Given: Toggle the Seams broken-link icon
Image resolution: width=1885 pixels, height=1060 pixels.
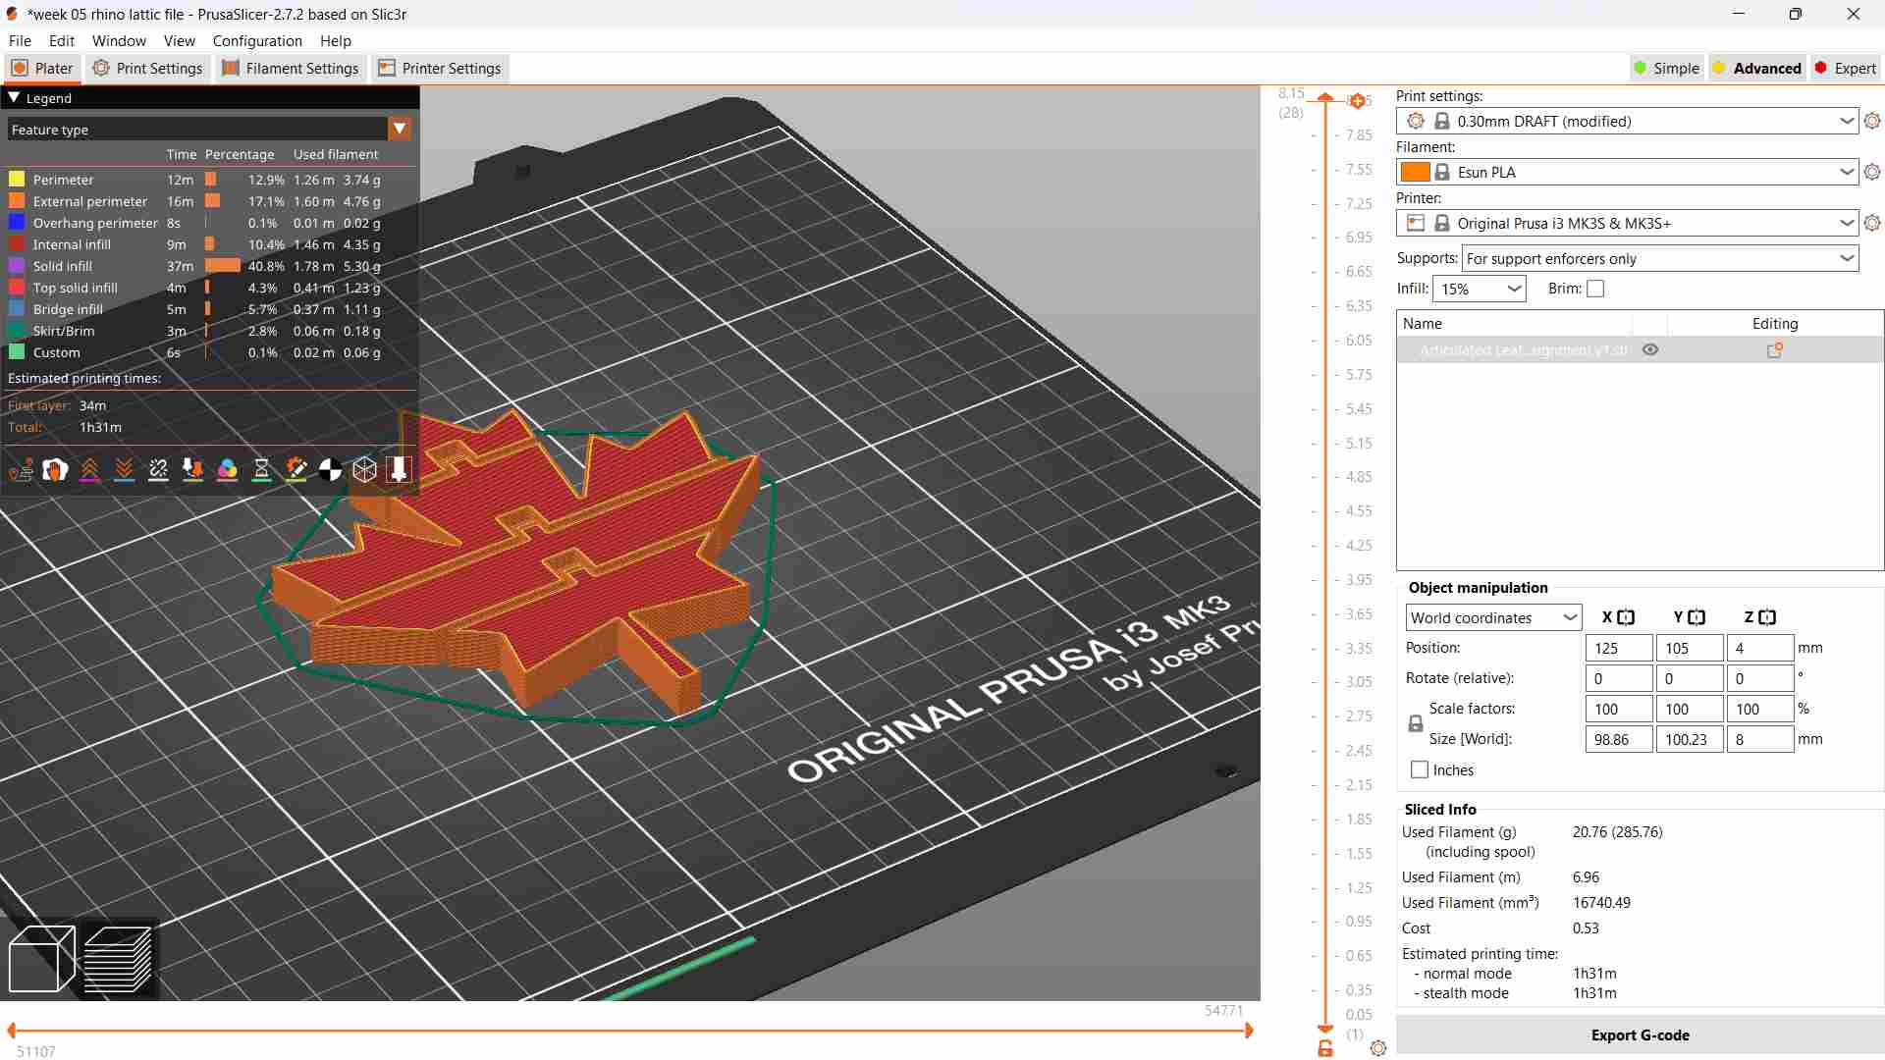Looking at the screenshot, I should click(x=158, y=470).
